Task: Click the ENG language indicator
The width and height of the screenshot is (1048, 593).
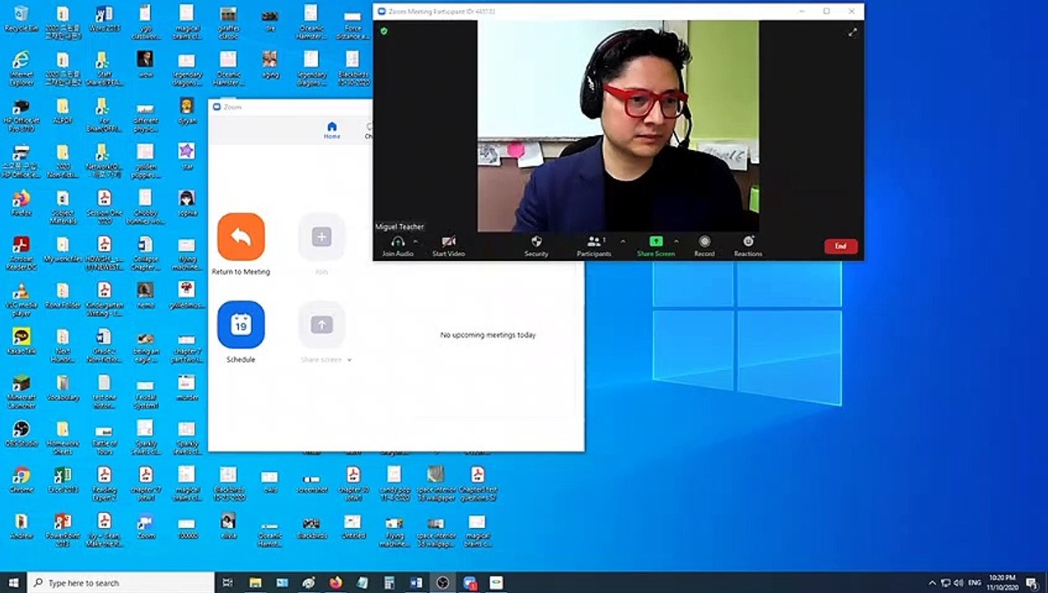Action: (x=975, y=582)
